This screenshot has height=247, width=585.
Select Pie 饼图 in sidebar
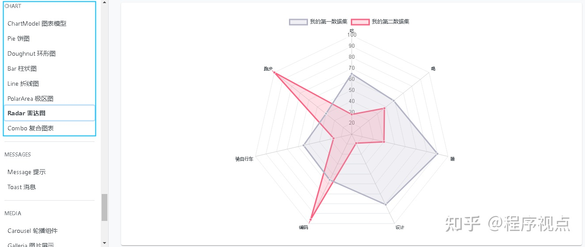pyautogui.click(x=19, y=38)
